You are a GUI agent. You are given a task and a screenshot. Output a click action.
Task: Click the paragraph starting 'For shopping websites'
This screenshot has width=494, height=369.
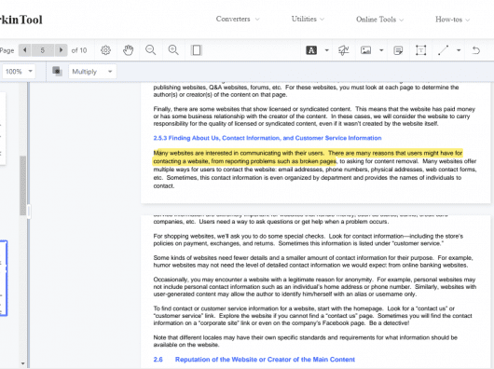click(x=309, y=239)
